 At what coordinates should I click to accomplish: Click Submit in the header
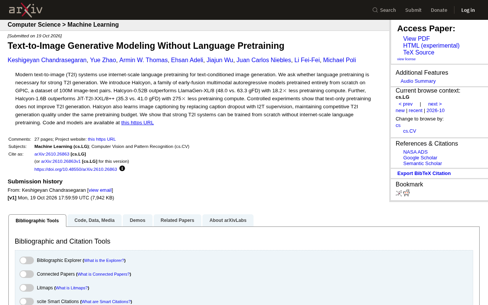click(413, 10)
